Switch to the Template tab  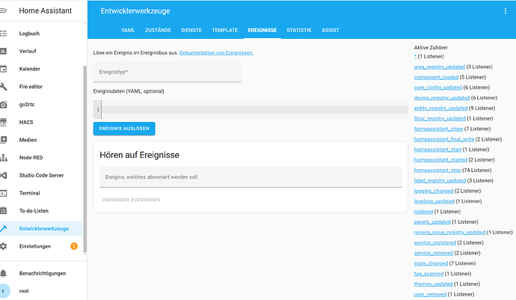(225, 30)
